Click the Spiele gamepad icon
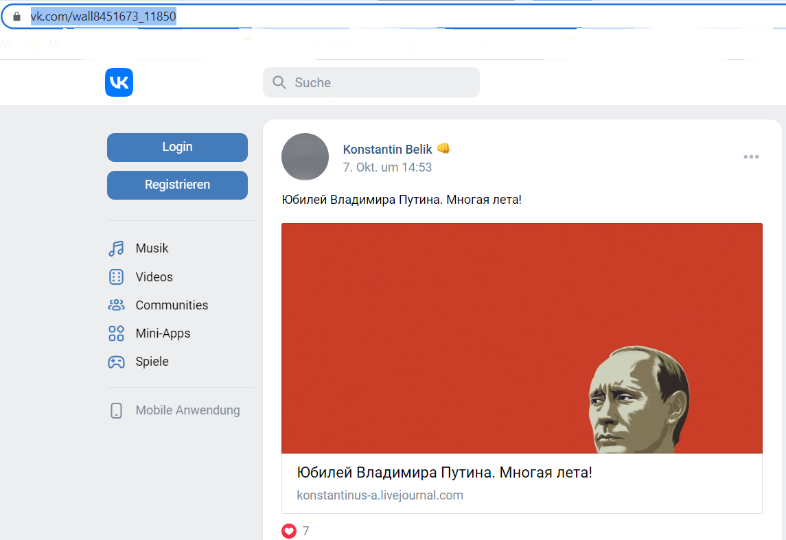The width and height of the screenshot is (786, 540). click(x=116, y=362)
